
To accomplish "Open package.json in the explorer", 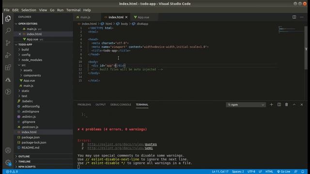I will pos(31,137).
